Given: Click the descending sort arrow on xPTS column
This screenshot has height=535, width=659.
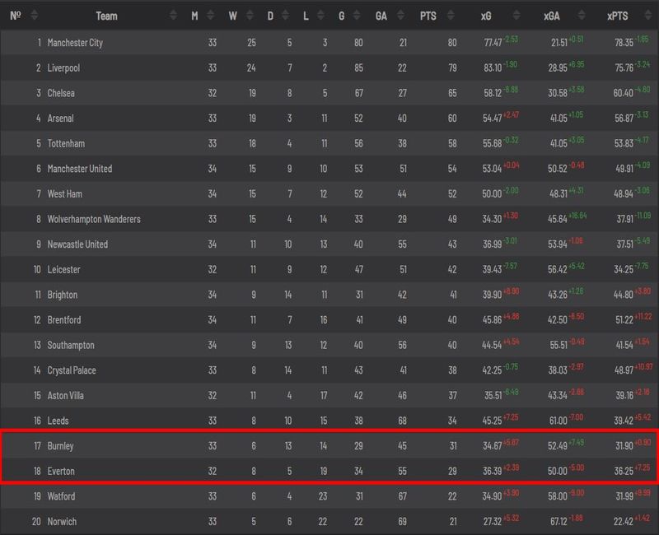Looking at the screenshot, I should click(x=647, y=16).
